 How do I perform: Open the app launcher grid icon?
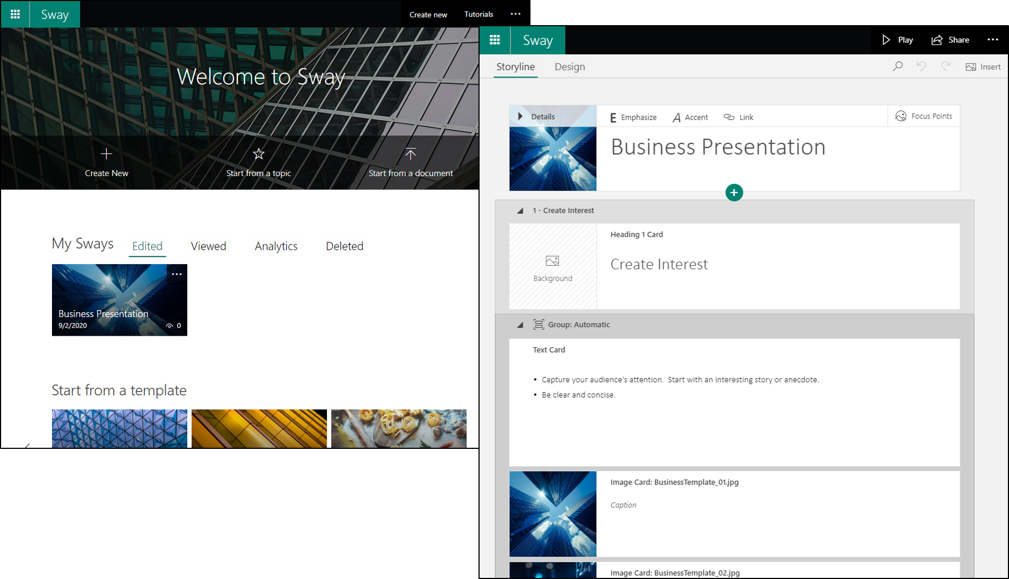pos(494,40)
